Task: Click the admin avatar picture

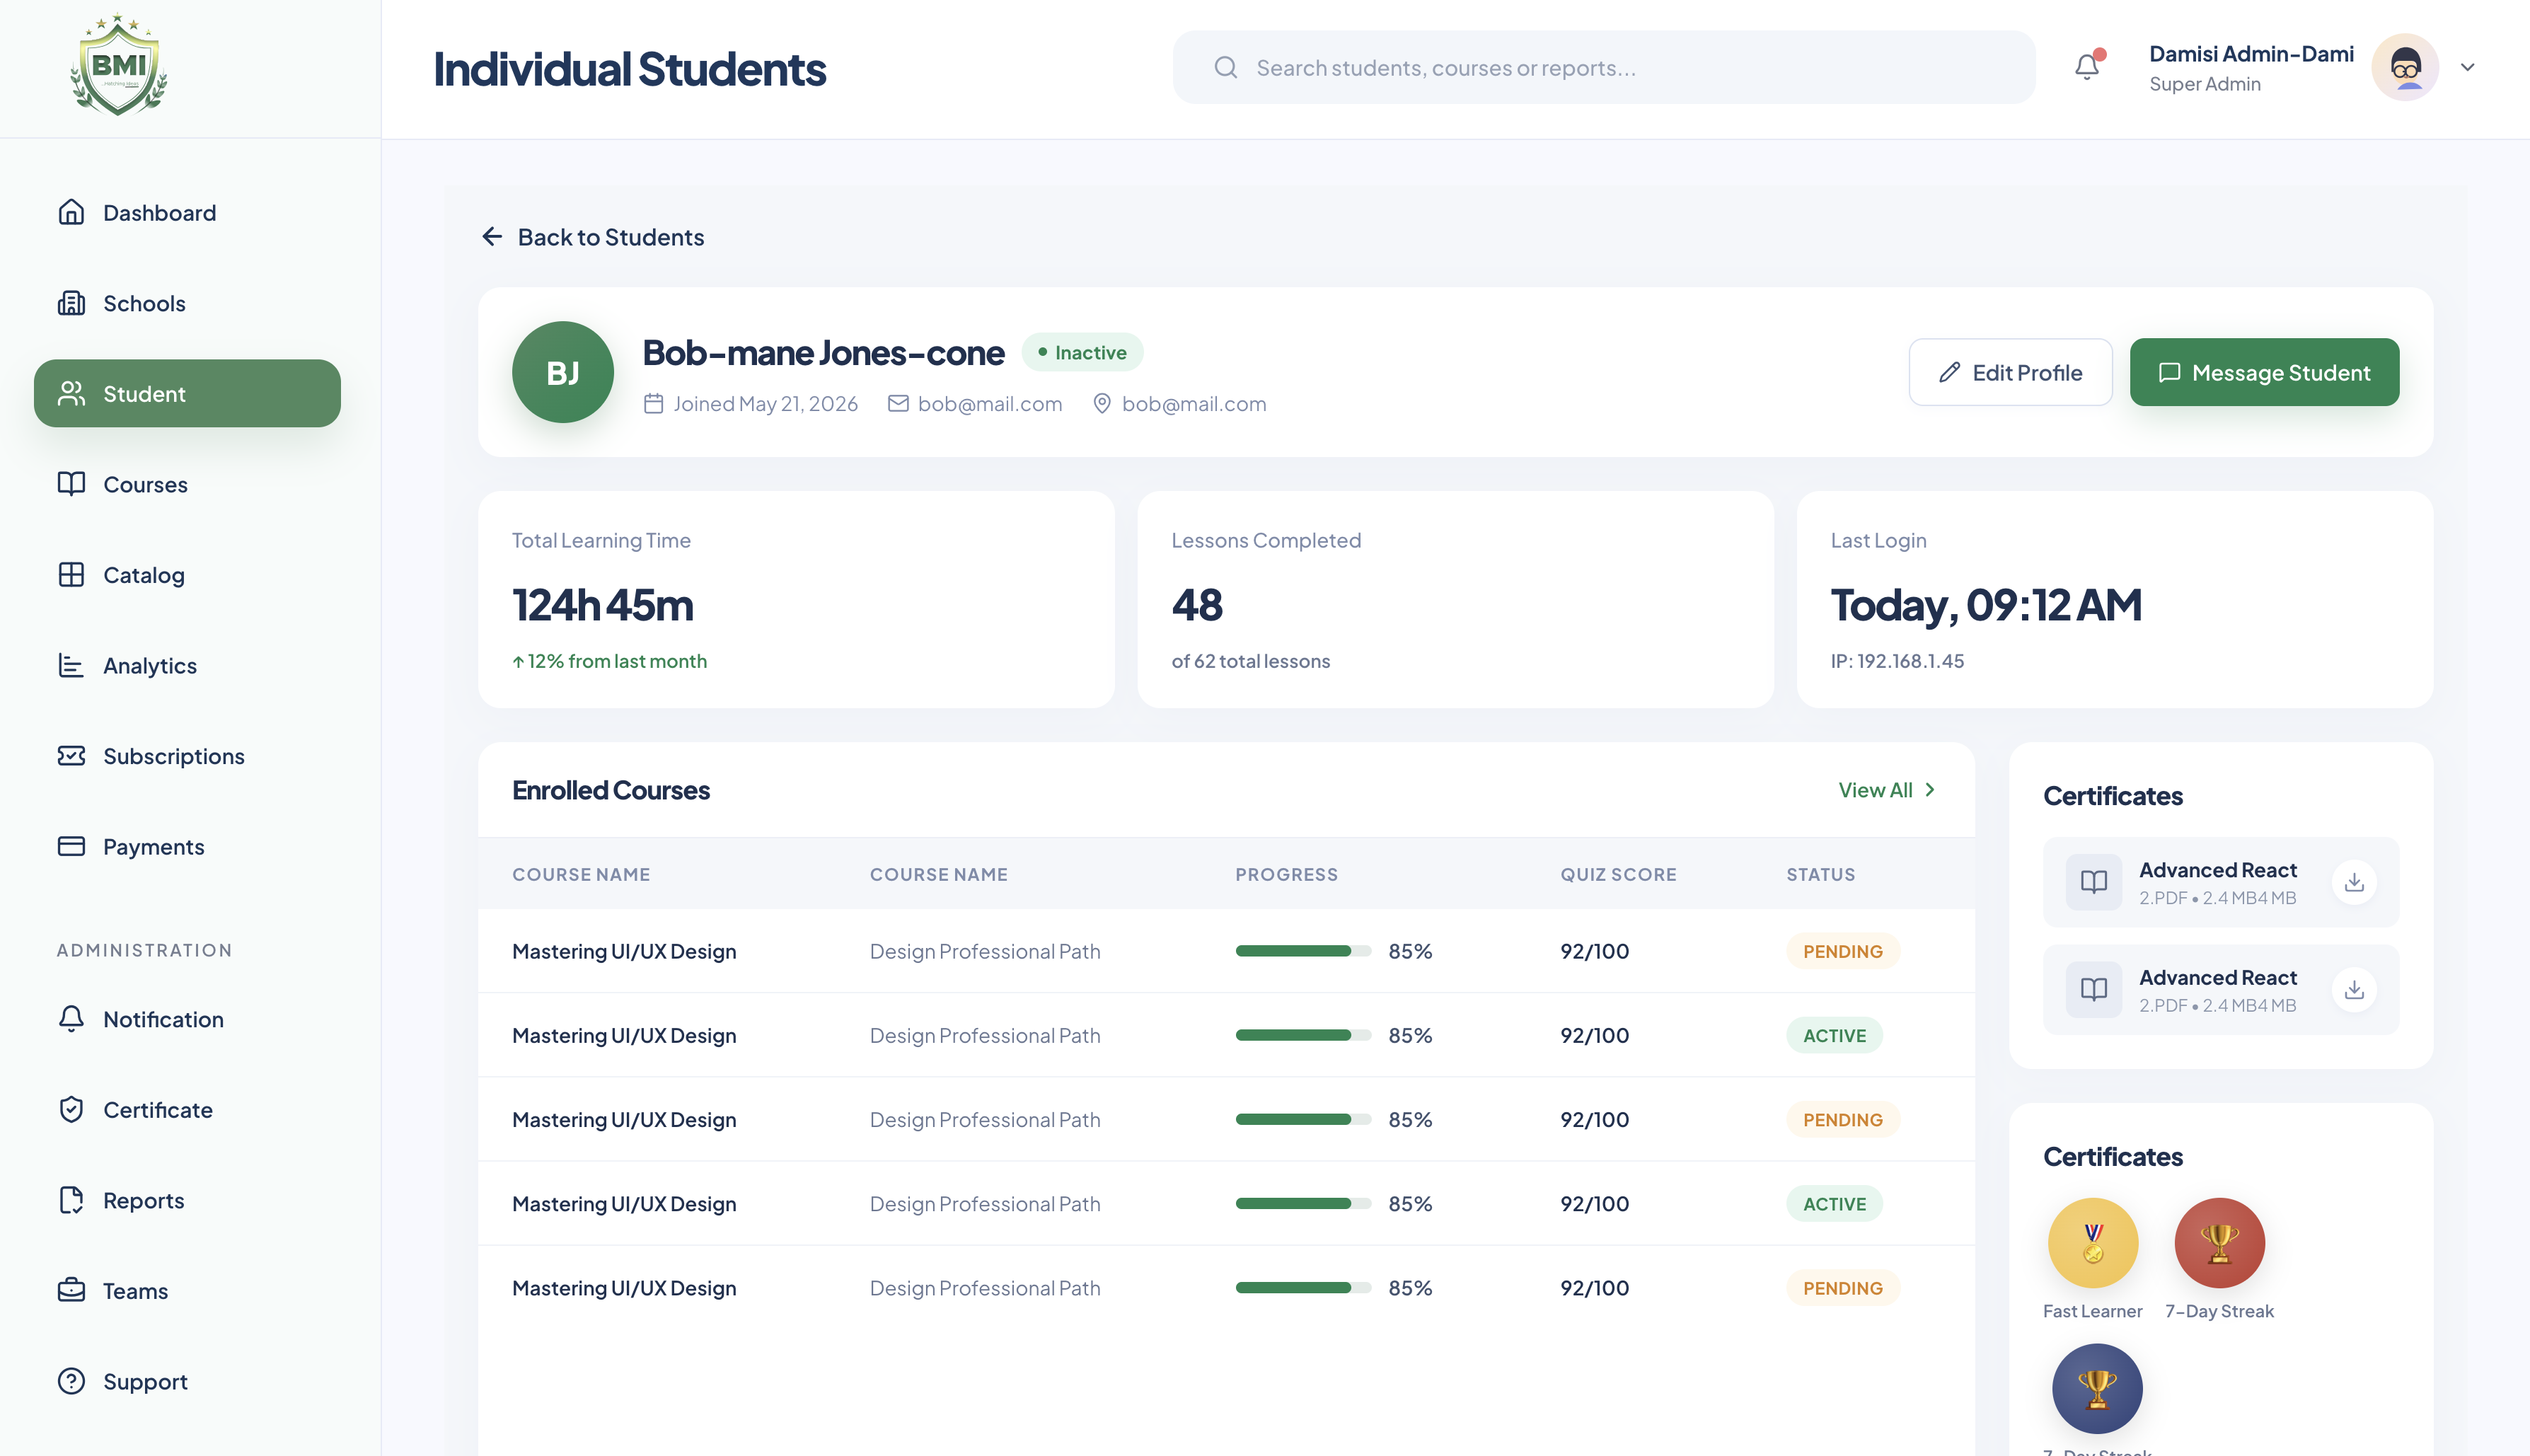Action: (x=2405, y=67)
